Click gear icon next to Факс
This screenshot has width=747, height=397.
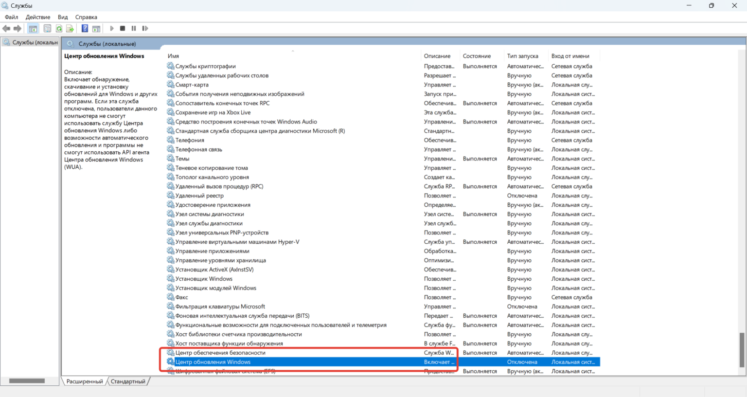click(171, 297)
